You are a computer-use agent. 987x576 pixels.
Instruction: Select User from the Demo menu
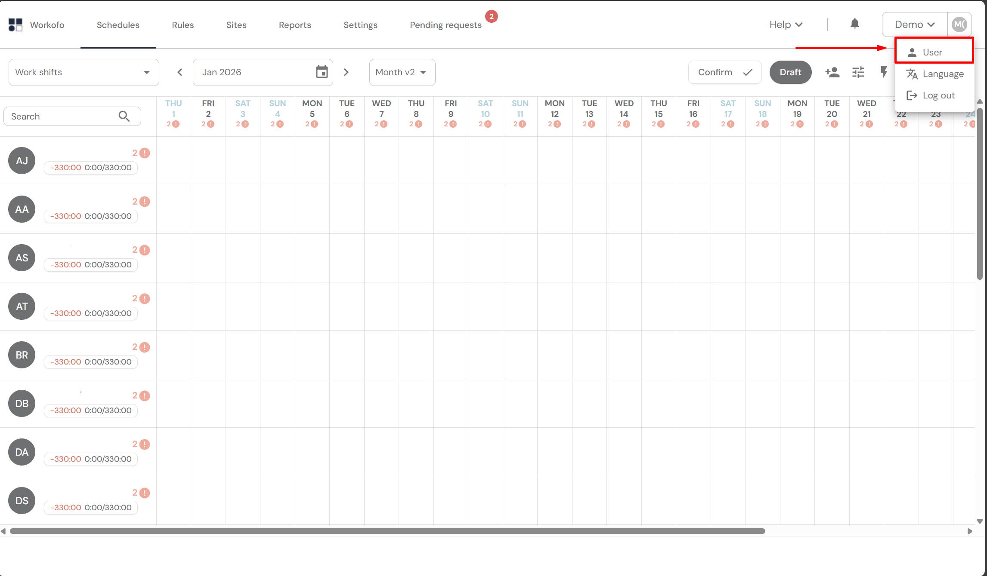pos(932,52)
